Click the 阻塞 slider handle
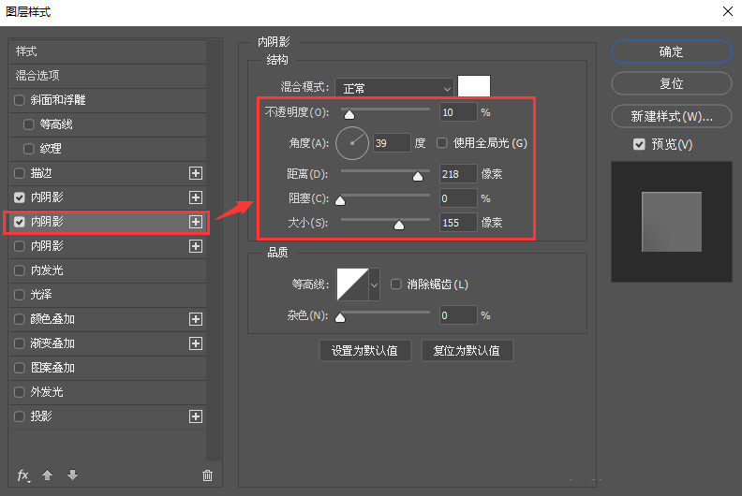742x496 pixels. 340,200
